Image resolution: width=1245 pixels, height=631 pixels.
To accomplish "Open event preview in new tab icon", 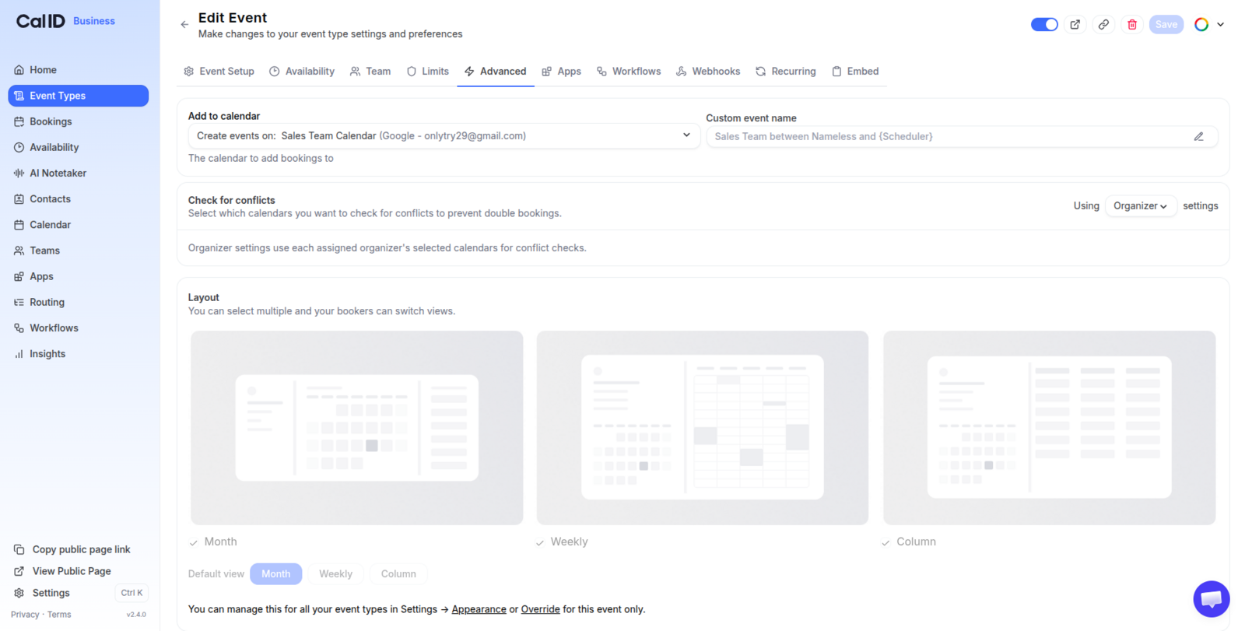I will 1075,25.
